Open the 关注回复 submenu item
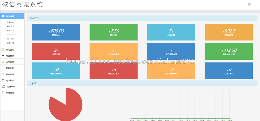Image resolution: width=260 pixels, height=121 pixels. (10, 30)
